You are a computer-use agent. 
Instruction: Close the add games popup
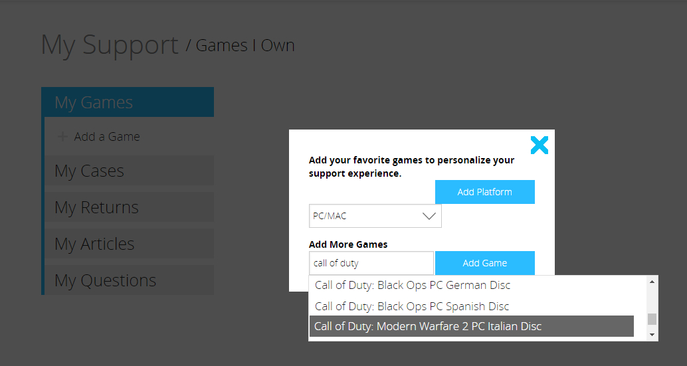(540, 145)
